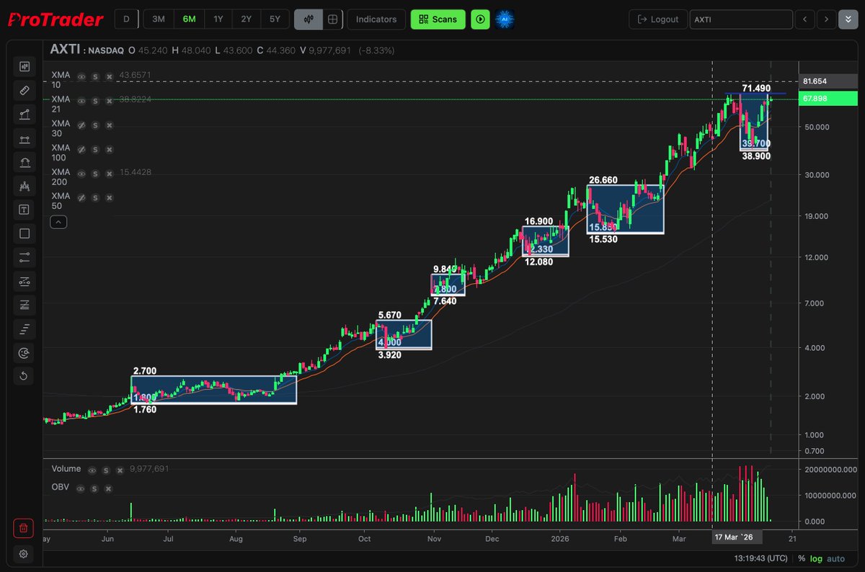Hide the XMA 10 indicator
Screen dimensions: 865x572
[x=81, y=77]
